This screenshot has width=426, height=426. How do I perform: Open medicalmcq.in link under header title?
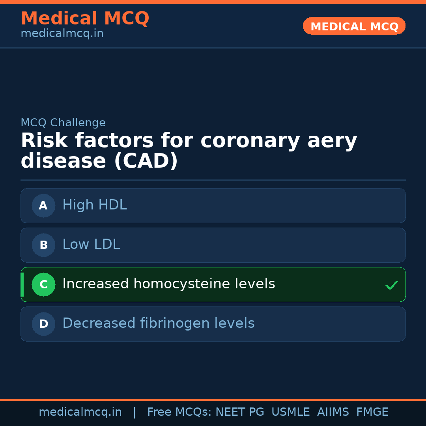point(62,34)
